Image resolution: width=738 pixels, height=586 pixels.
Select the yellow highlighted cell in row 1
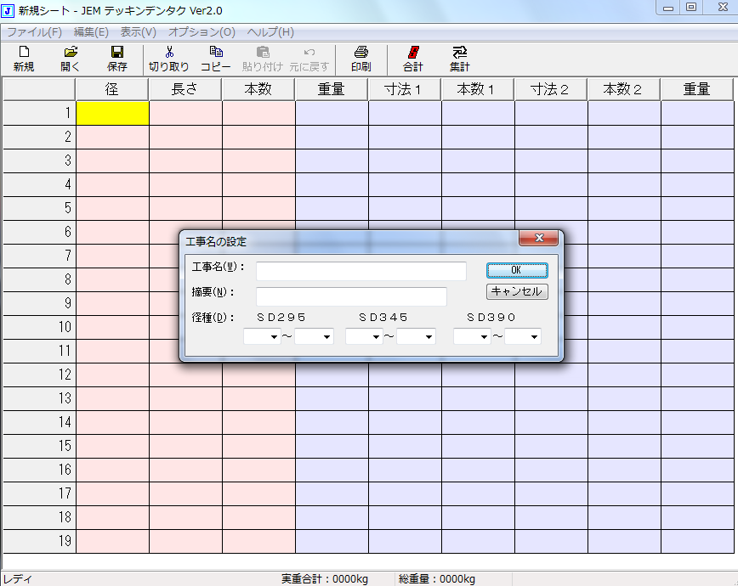tap(112, 113)
